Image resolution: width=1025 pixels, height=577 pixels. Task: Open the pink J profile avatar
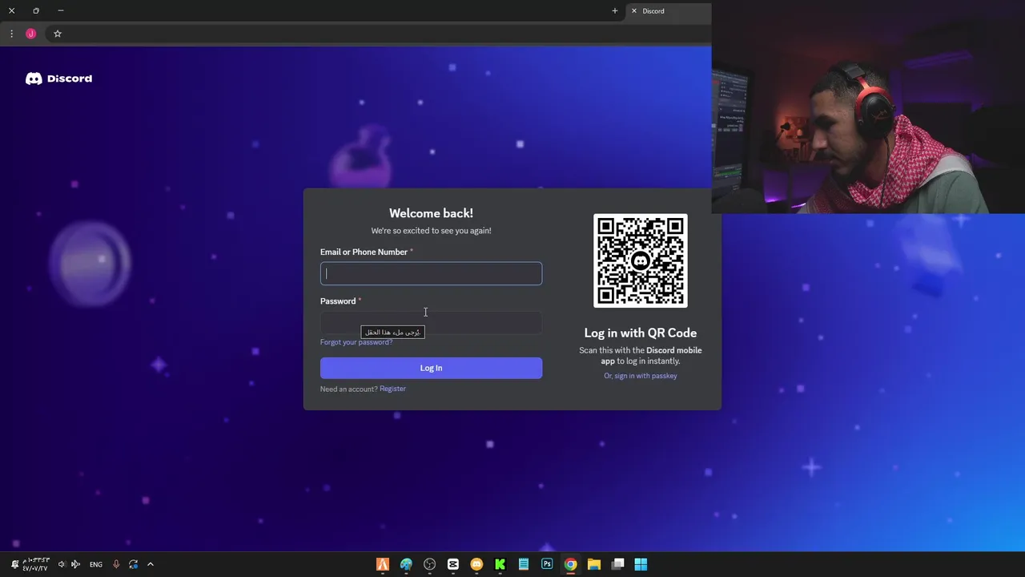click(31, 34)
